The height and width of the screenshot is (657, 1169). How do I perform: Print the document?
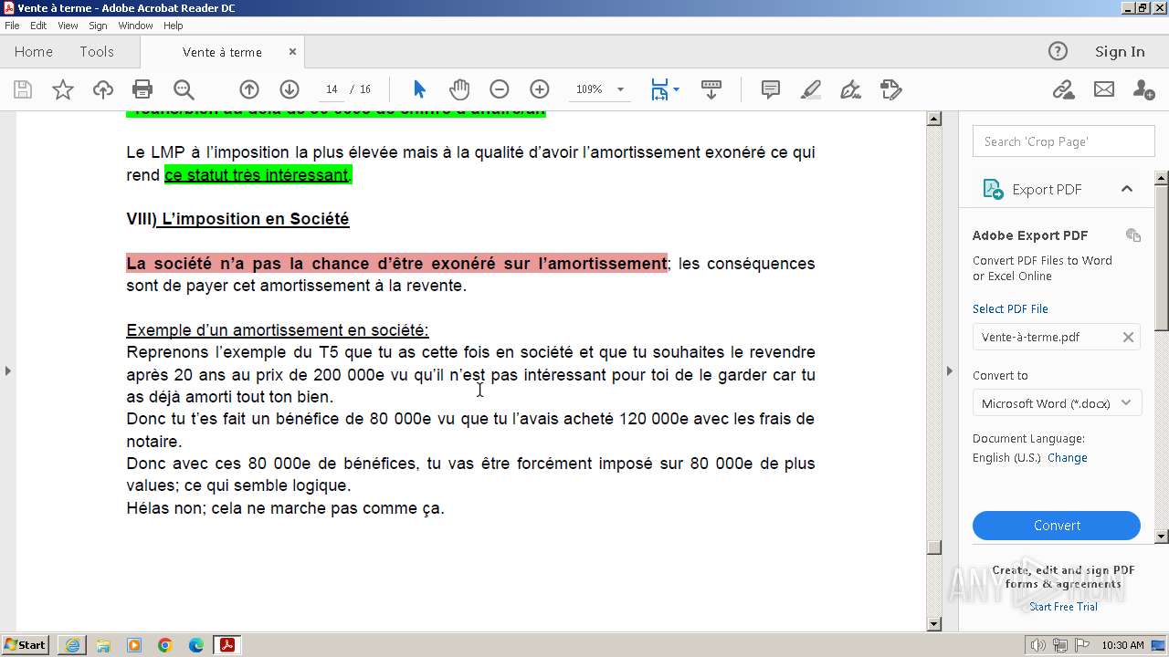142,89
